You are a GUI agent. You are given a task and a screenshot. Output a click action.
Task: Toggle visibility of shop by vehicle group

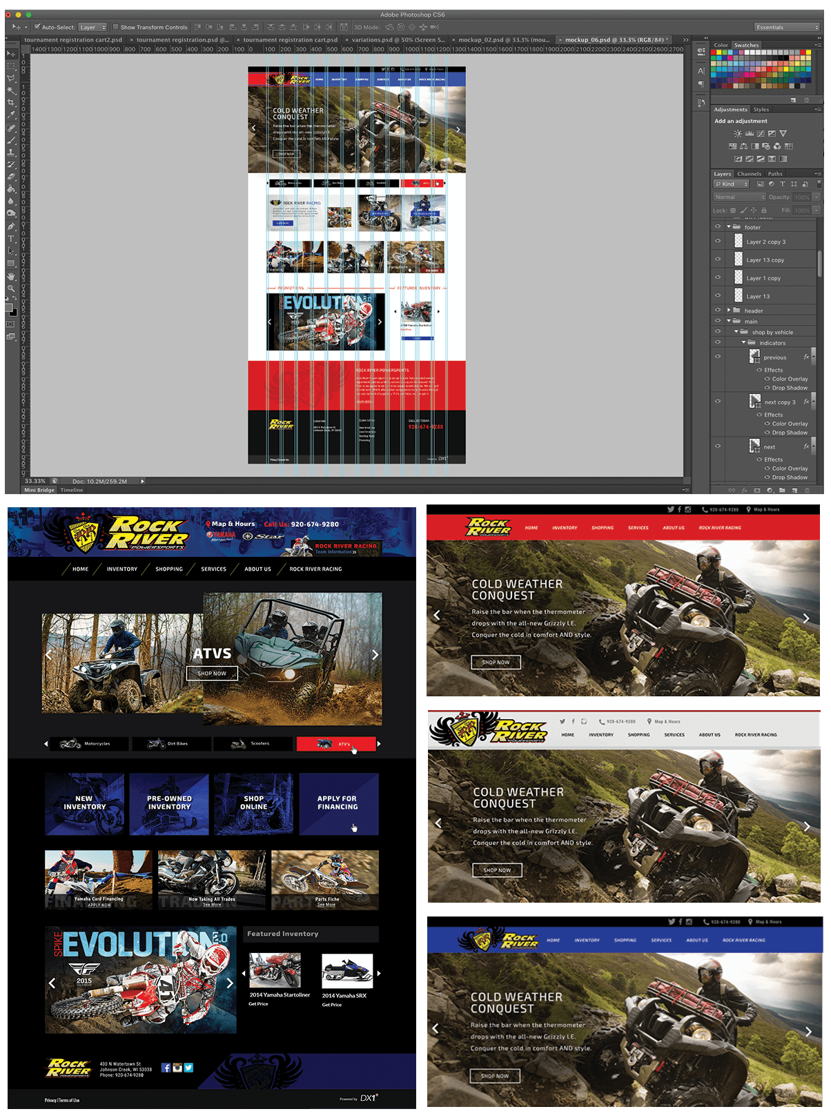click(718, 332)
